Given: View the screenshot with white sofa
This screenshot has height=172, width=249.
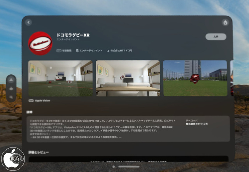Looking at the screenshot, I should pyautogui.click(x=128, y=78).
